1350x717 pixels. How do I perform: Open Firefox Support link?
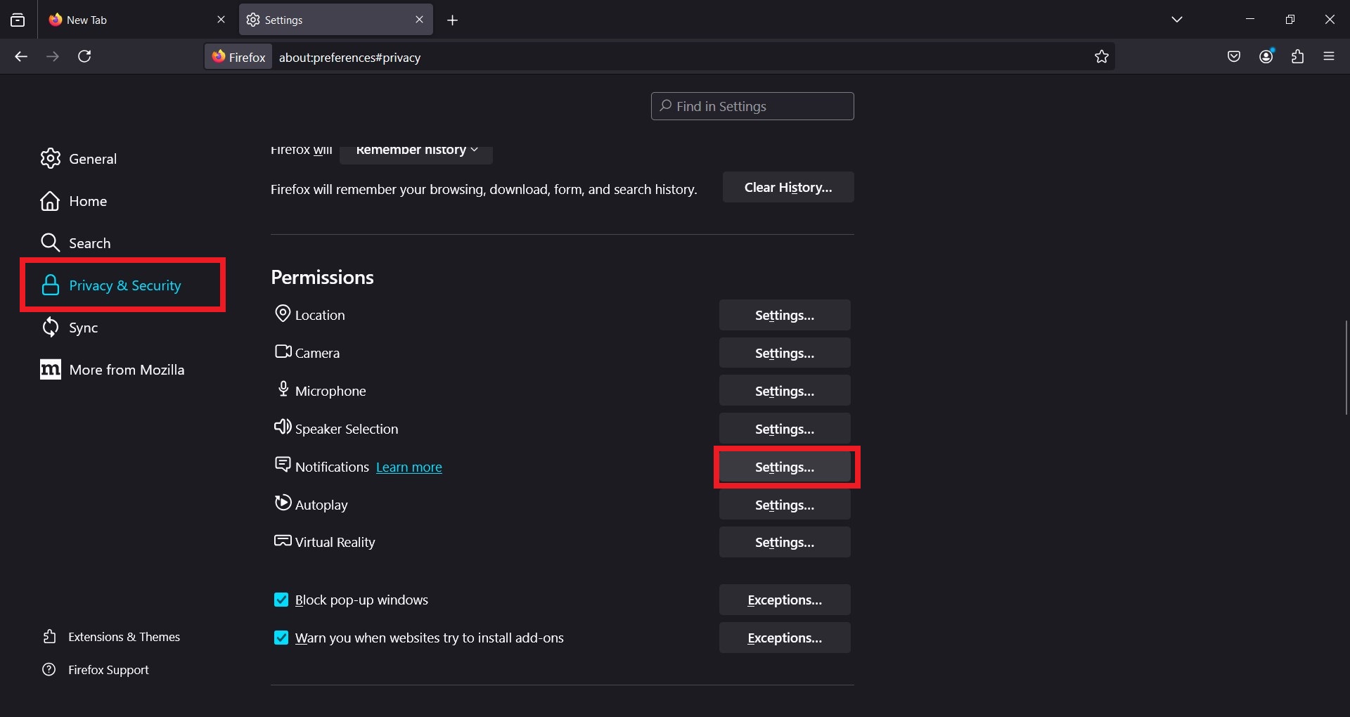(x=96, y=670)
